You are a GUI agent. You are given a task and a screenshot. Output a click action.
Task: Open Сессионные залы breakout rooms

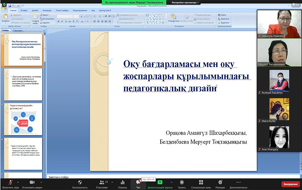click(x=202, y=182)
